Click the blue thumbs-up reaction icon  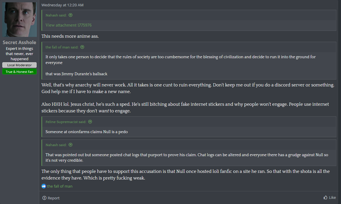coord(44,186)
